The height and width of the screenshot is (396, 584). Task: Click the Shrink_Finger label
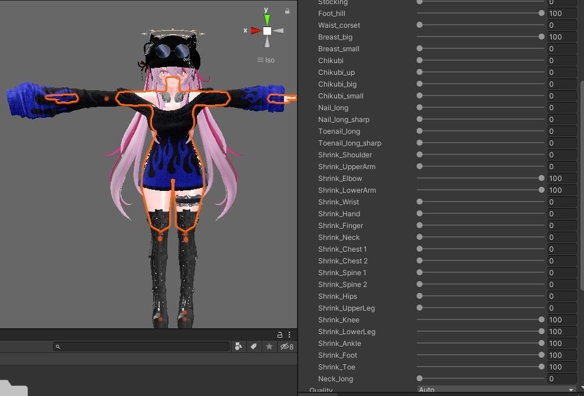pyautogui.click(x=341, y=225)
